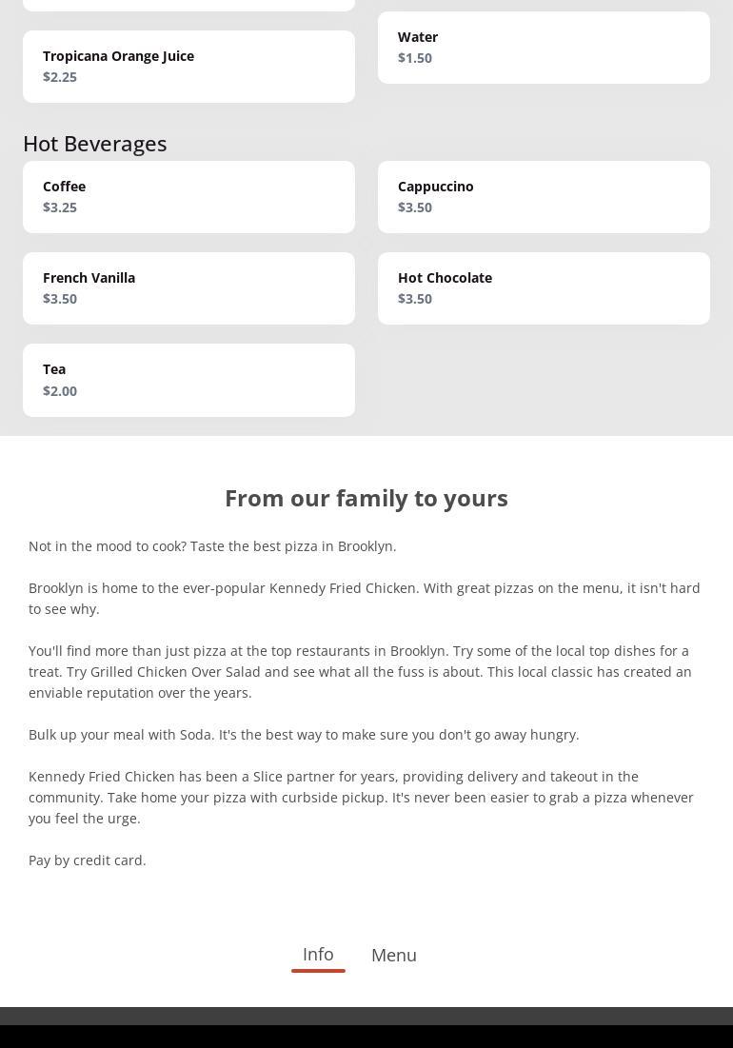
Task: Click the "From our family to yours" heading
Action: [366, 498]
